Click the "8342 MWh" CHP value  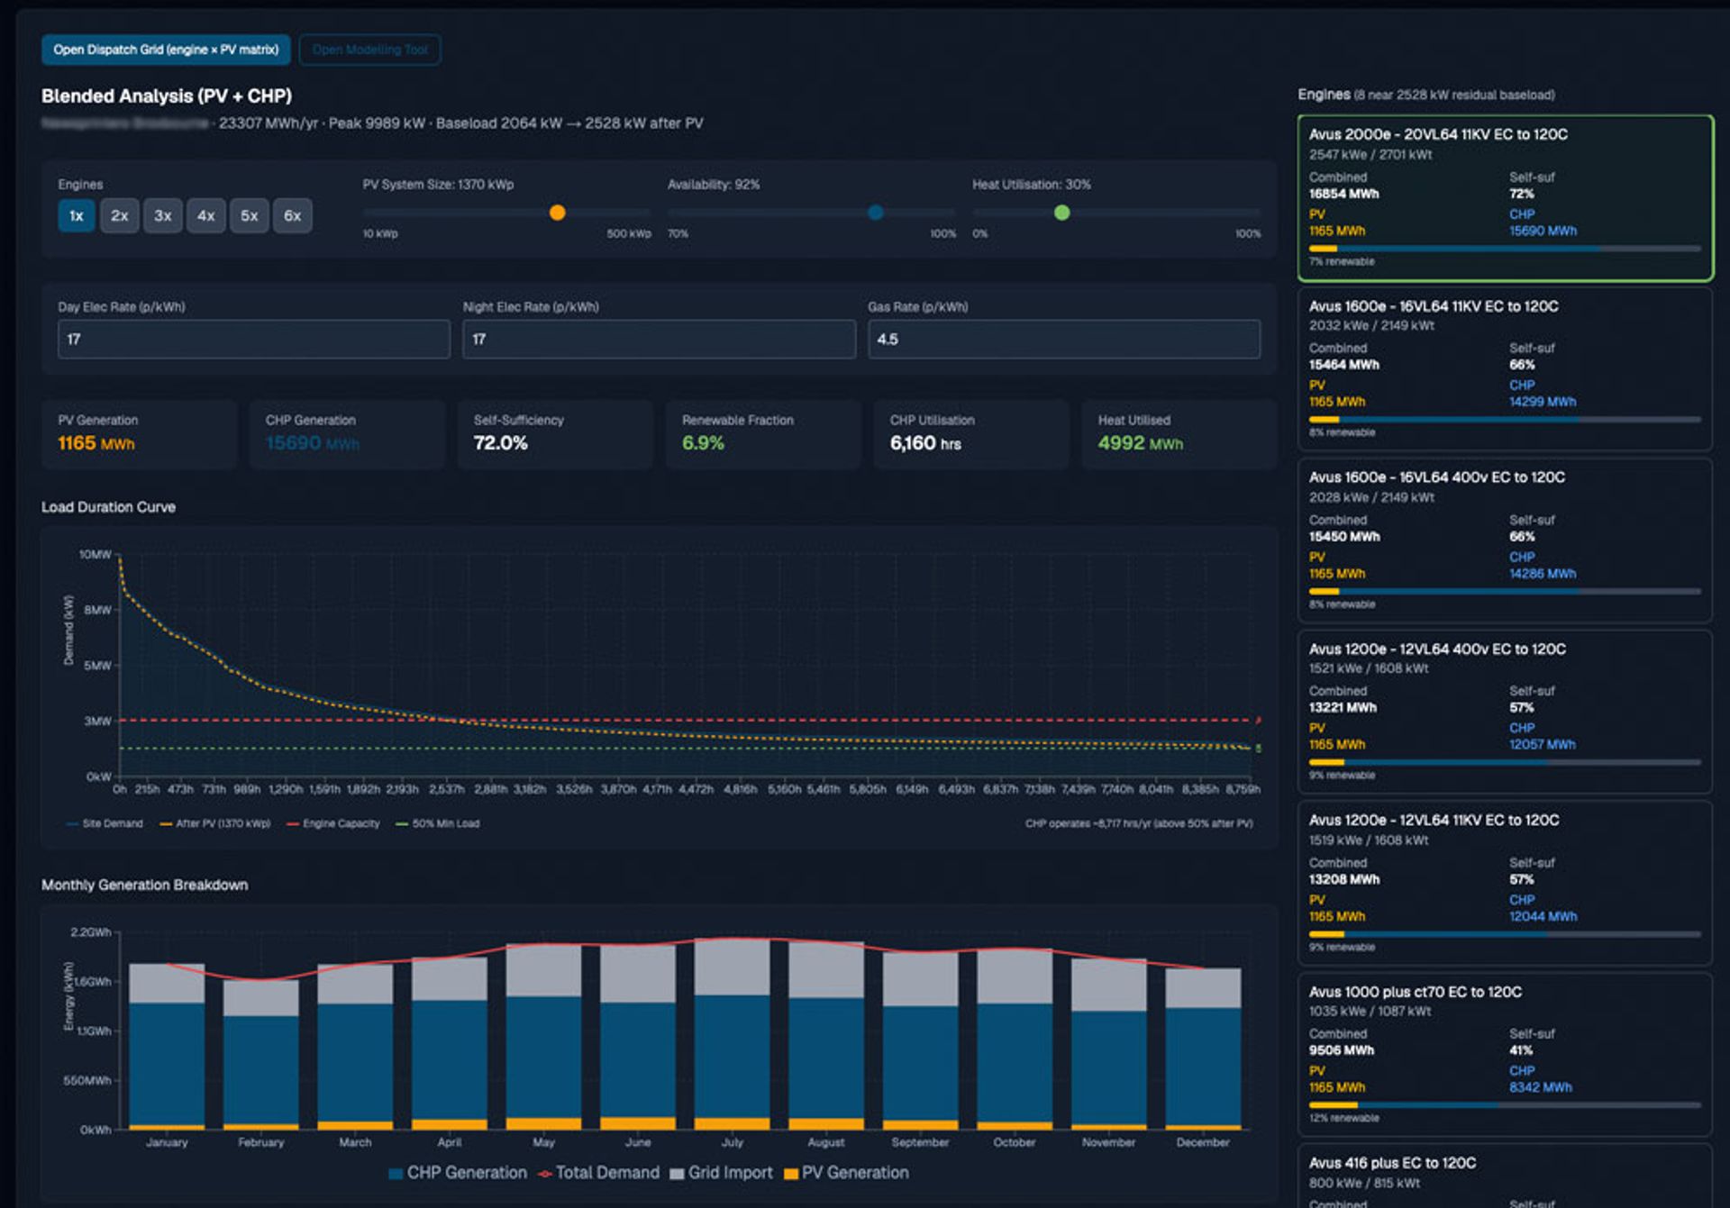tap(1541, 1087)
